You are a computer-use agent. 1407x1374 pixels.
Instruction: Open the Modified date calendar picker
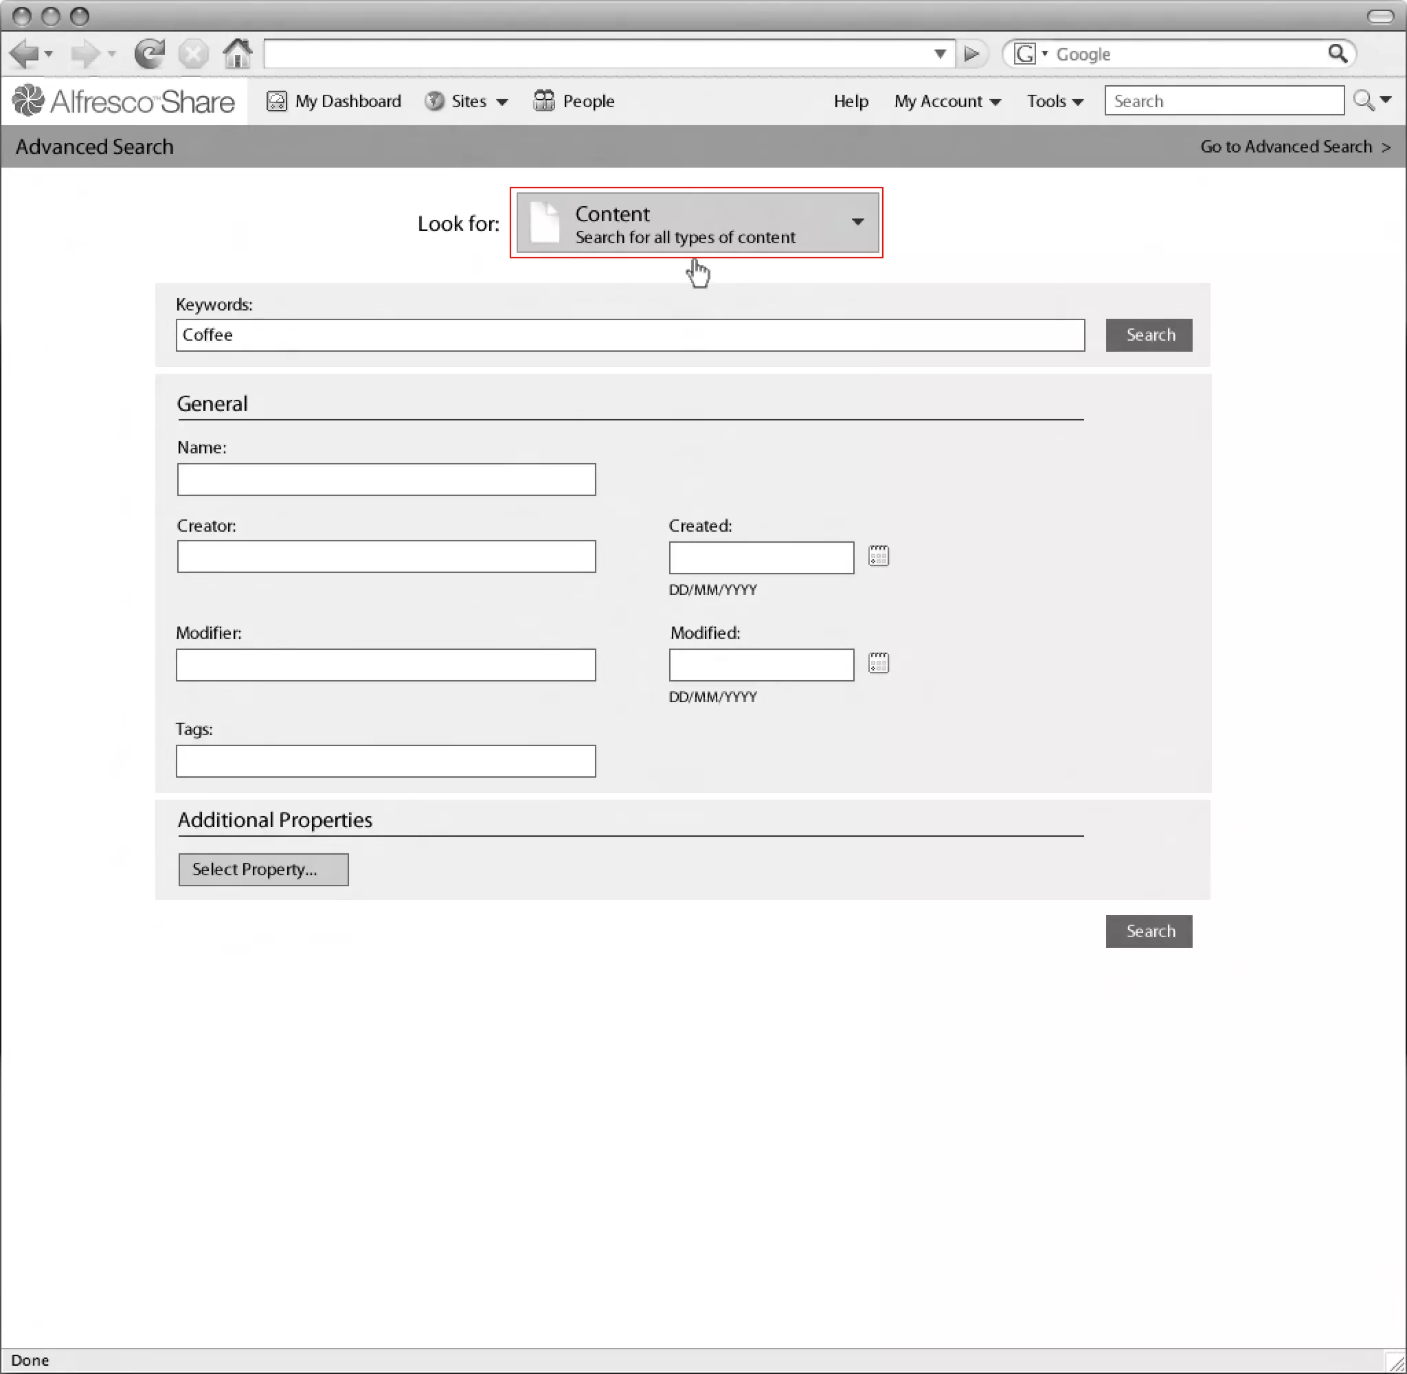[x=878, y=663]
